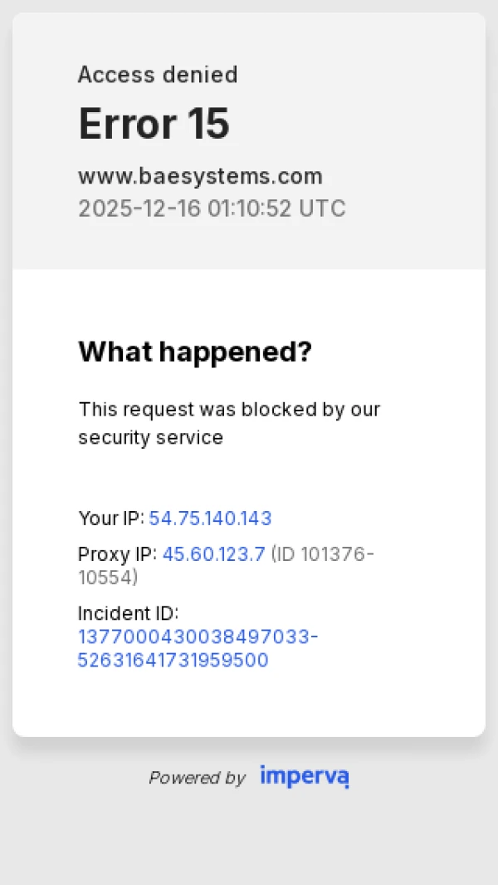Click the www.baesystems.com domain text

[200, 176]
